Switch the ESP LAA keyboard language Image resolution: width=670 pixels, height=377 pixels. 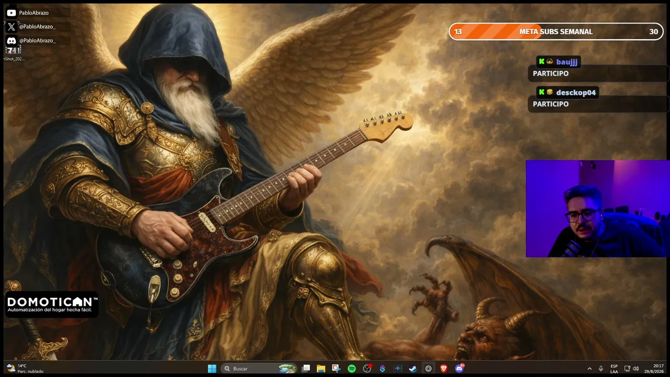(614, 369)
